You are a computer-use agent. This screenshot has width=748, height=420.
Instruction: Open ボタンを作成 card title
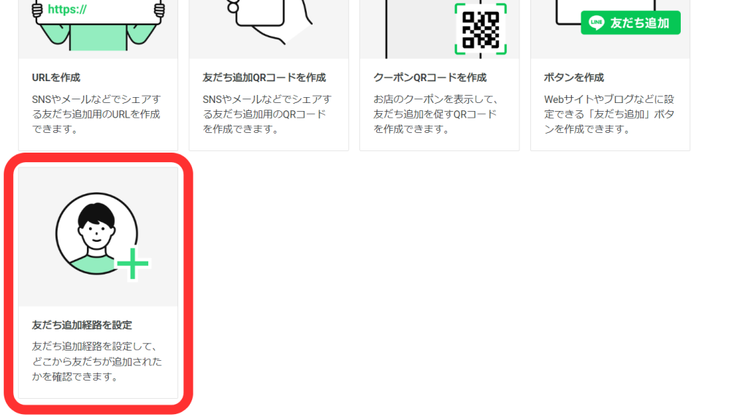coord(574,77)
